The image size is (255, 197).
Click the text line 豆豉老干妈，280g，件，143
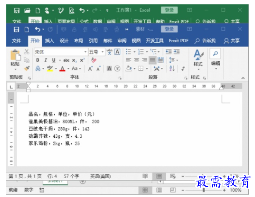point(59,129)
